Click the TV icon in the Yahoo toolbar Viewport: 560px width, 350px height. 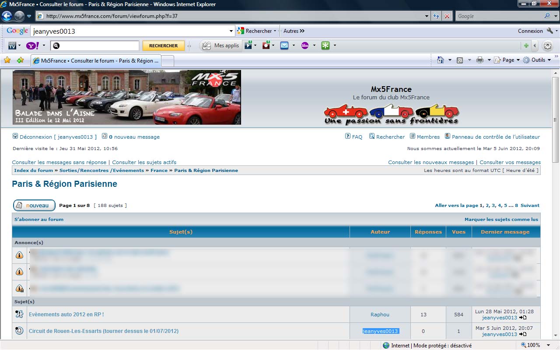(12, 45)
